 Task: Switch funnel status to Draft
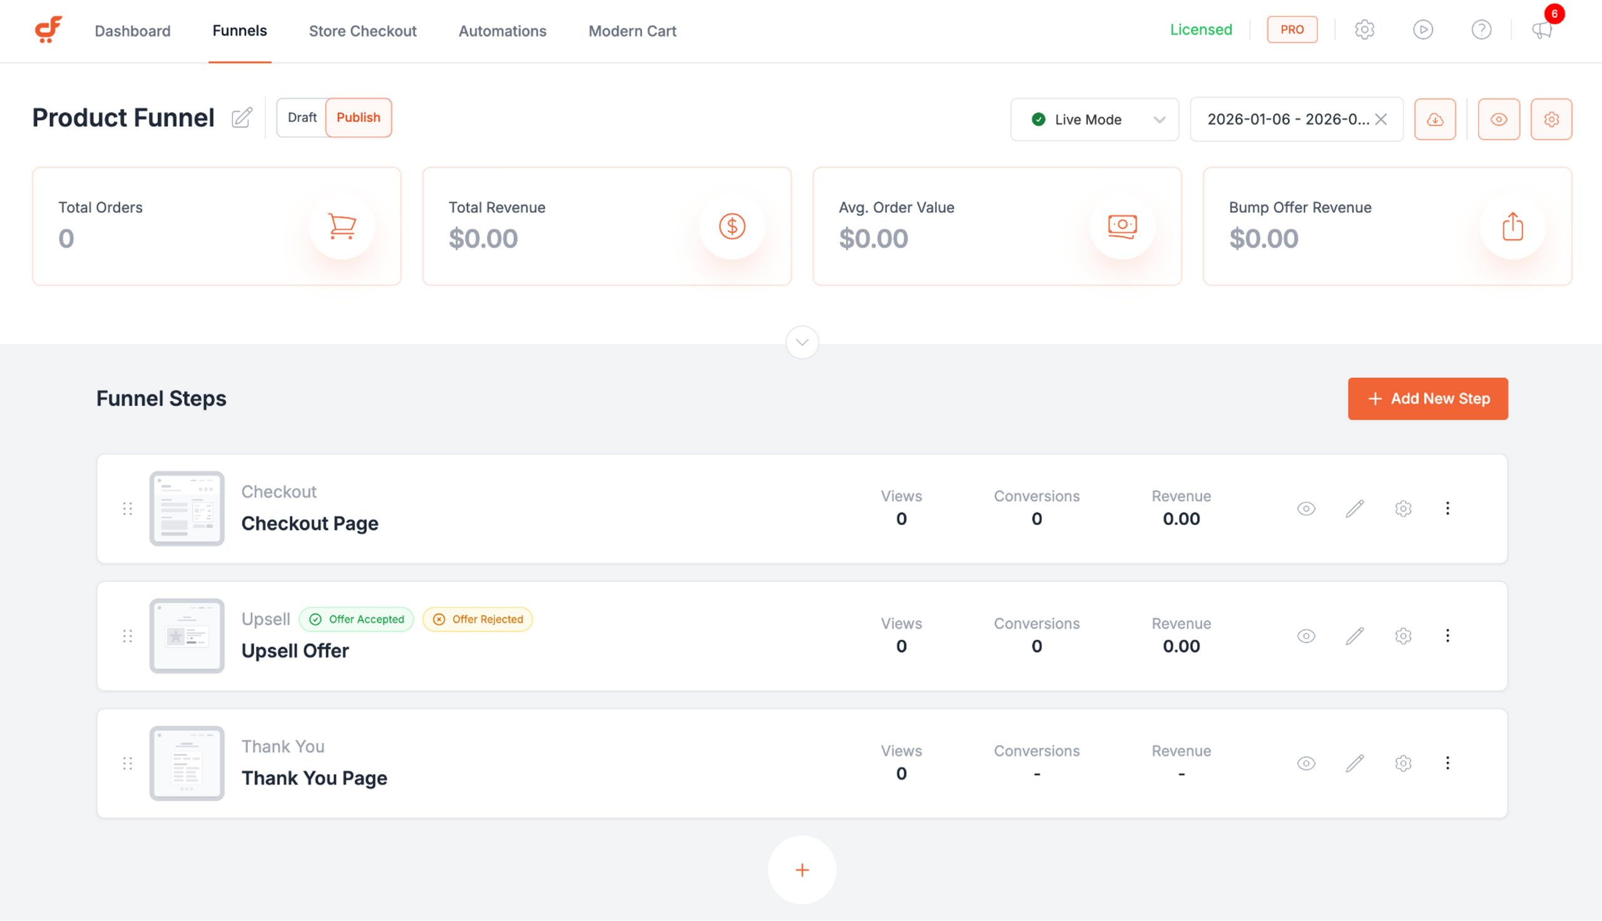pos(302,118)
